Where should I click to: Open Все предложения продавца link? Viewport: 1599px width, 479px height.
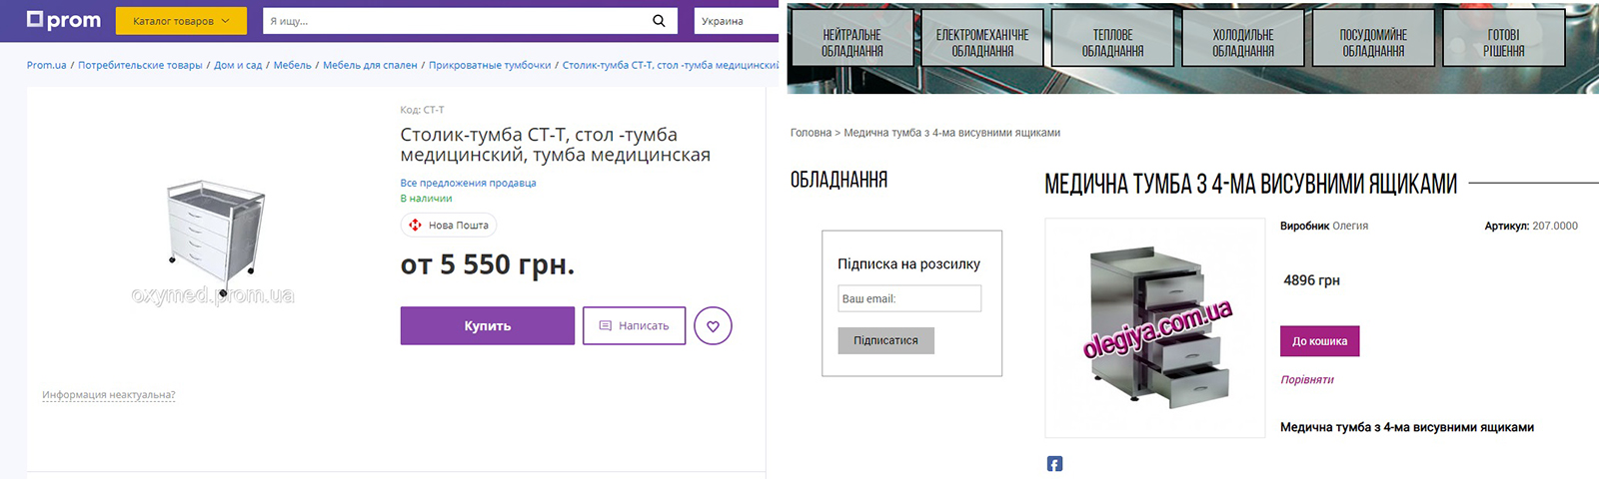(468, 183)
